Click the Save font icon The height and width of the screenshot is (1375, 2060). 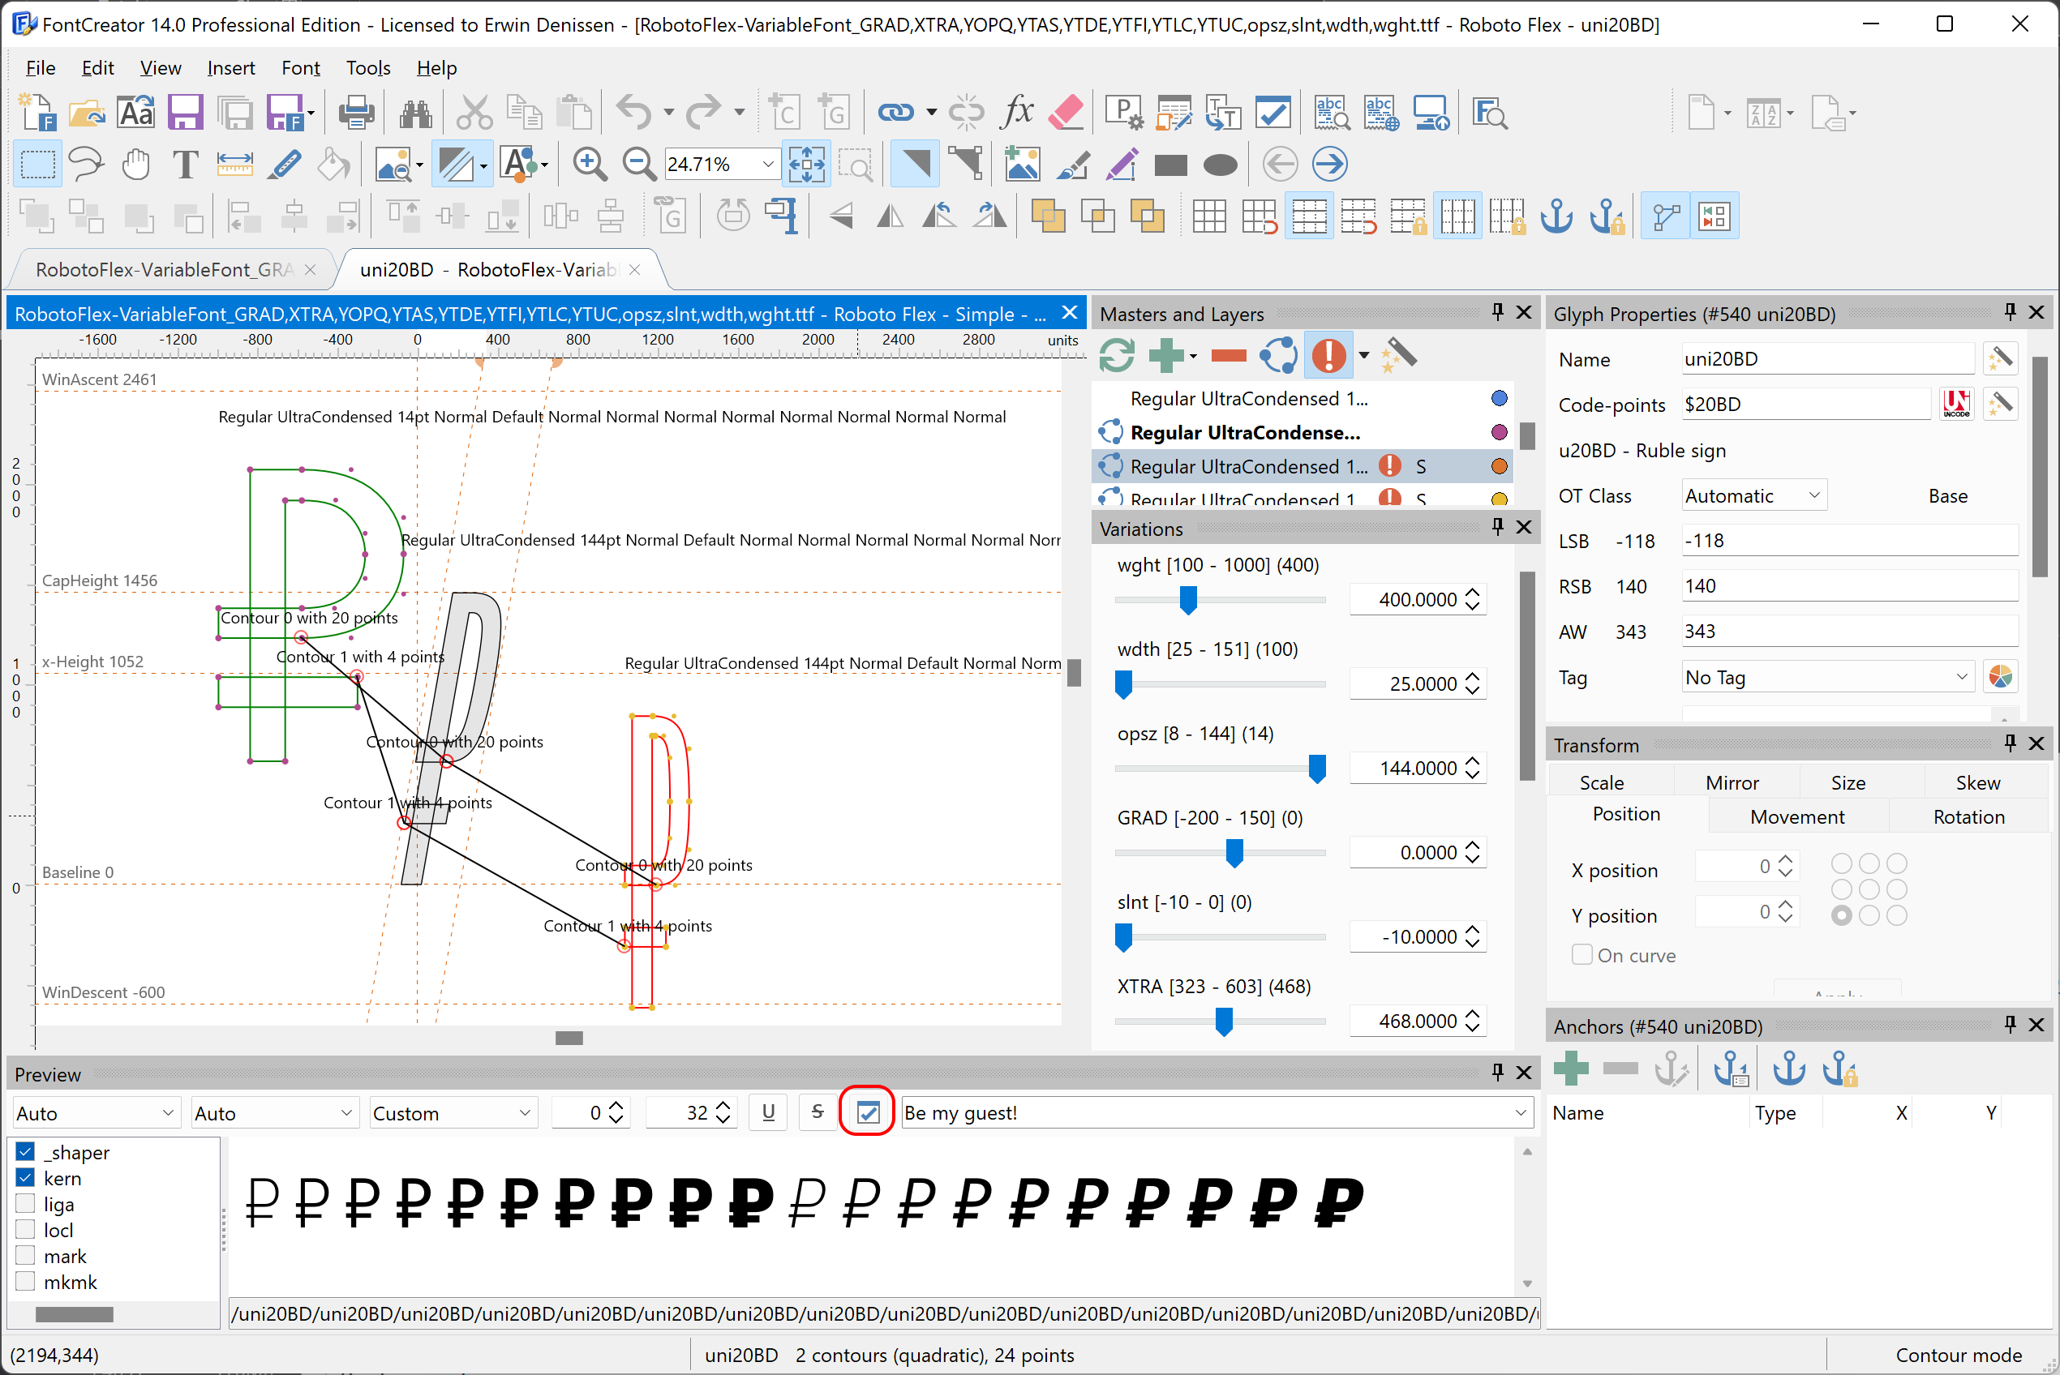185,114
